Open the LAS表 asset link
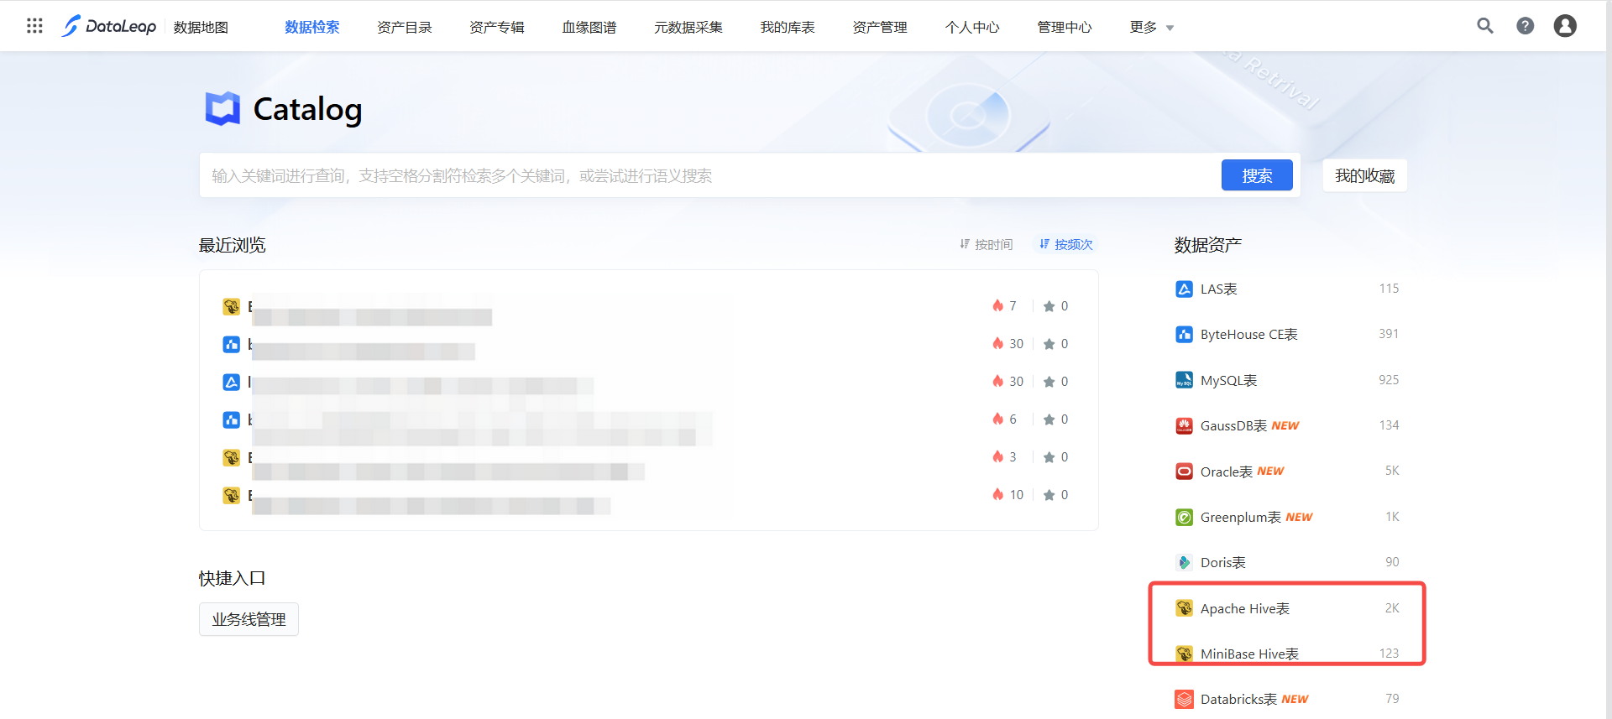The image size is (1612, 719). coord(1219,289)
